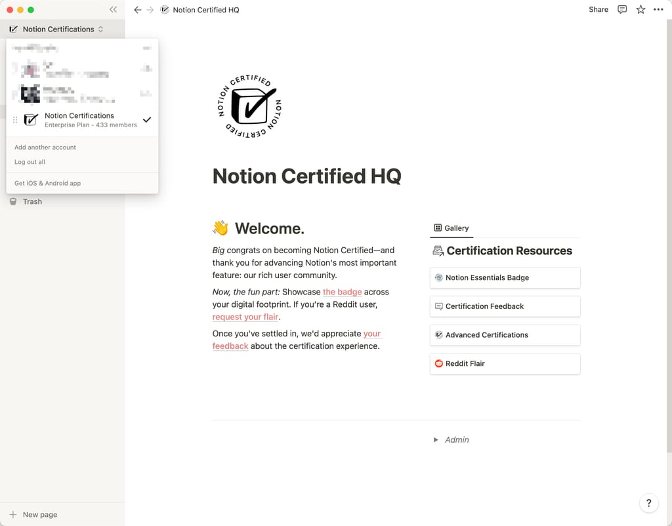Favorite this page with the star icon
The image size is (672, 526).
click(640, 9)
